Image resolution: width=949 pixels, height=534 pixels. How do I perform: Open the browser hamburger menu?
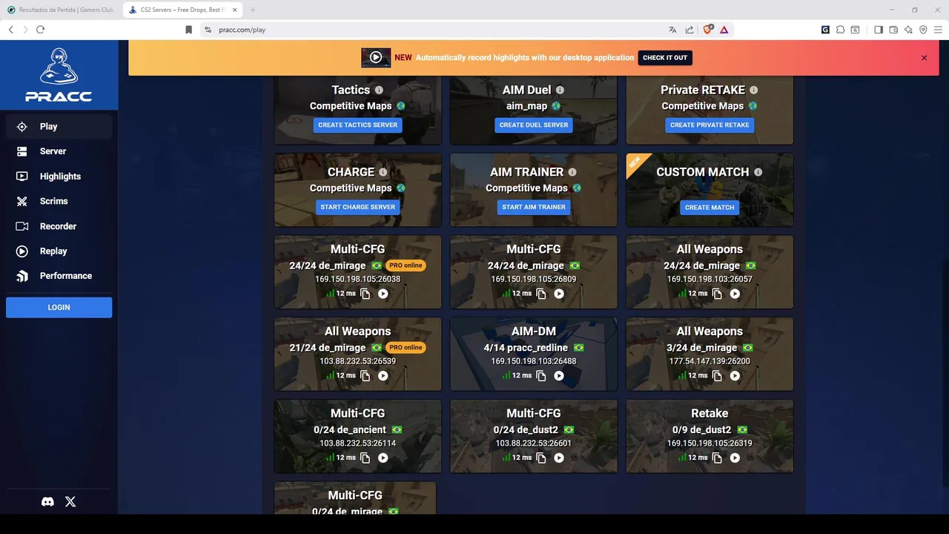pyautogui.click(x=938, y=30)
